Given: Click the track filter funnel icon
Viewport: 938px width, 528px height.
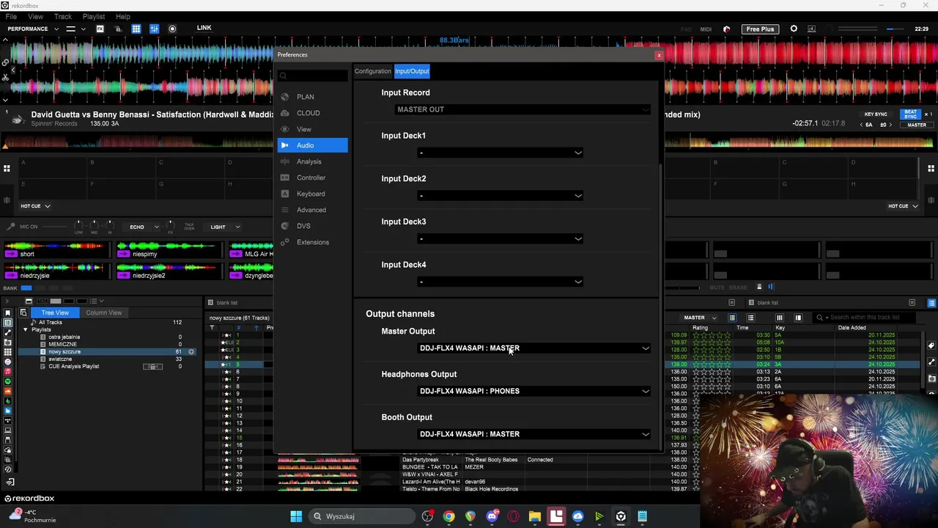Looking at the screenshot, I should click(x=212, y=328).
